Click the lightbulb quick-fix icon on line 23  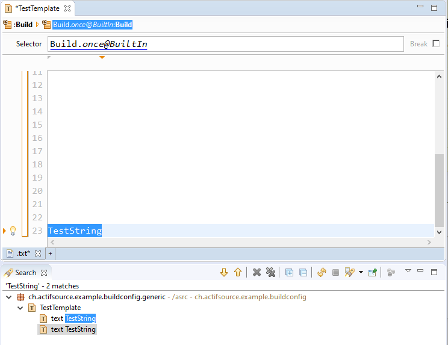13,231
